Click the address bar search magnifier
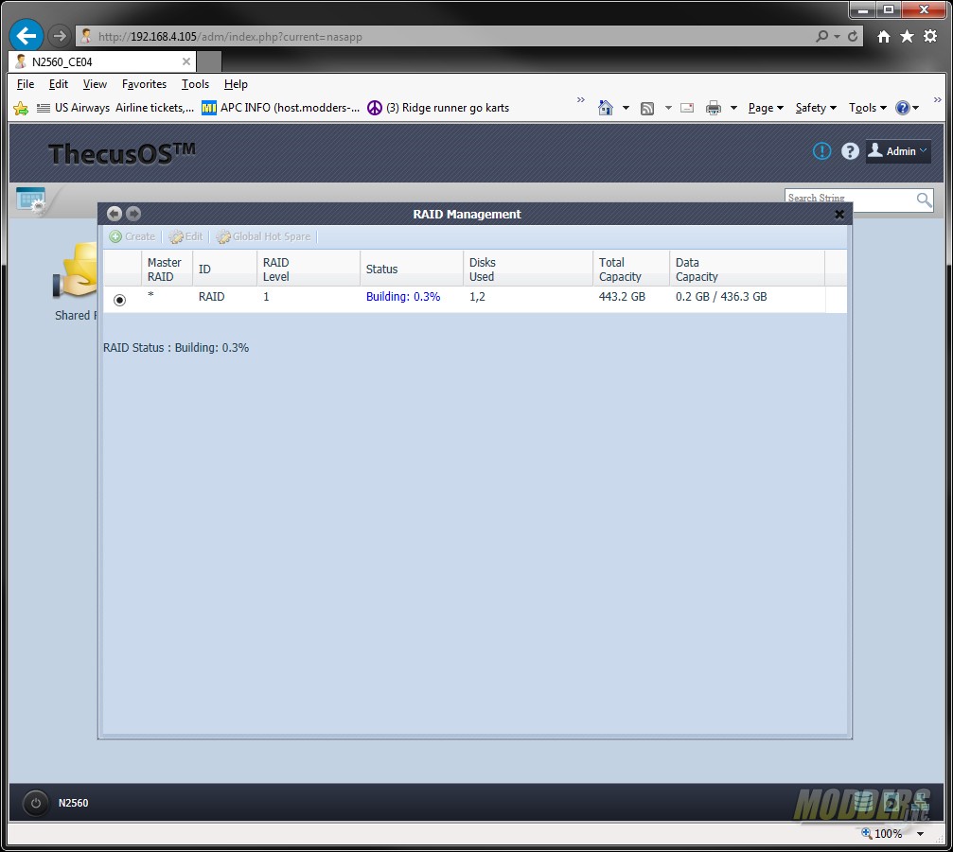The width and height of the screenshot is (953, 852). click(821, 37)
